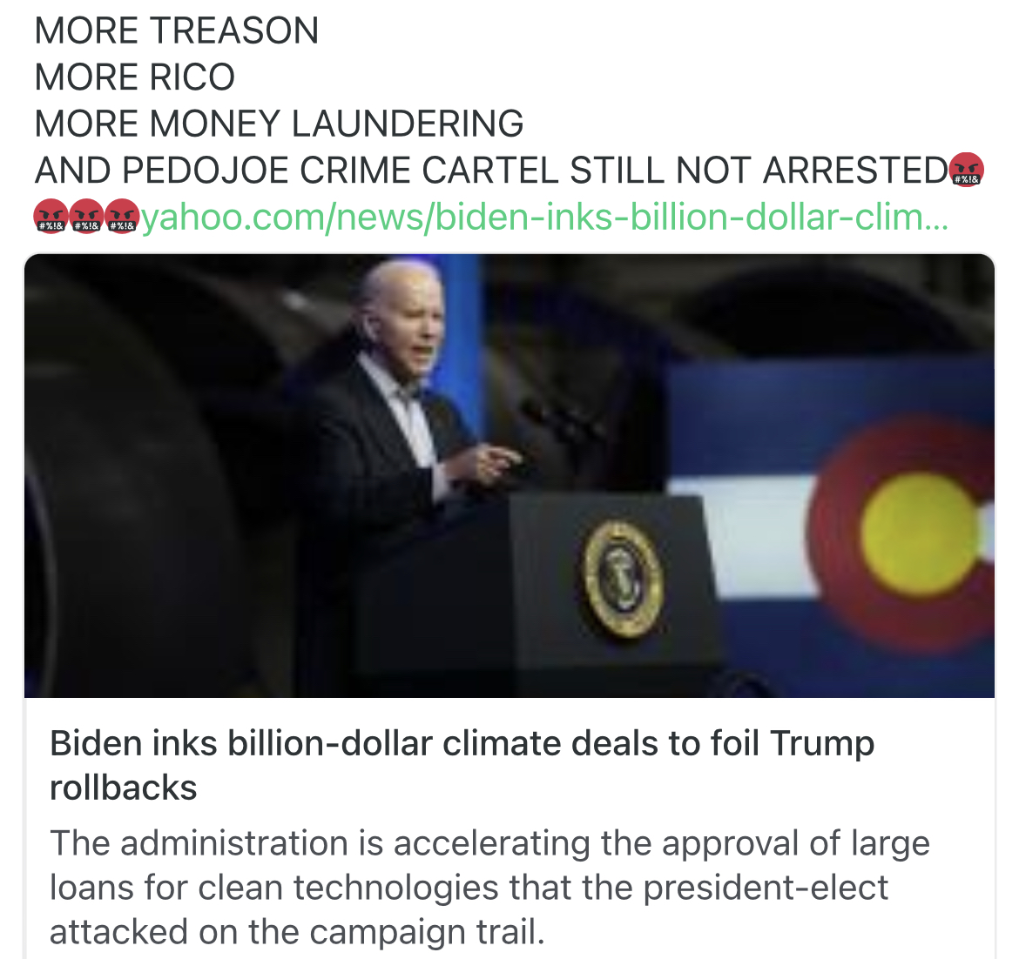Click the "MORE MONEY LAUNDERING" post line
This screenshot has height=959, width=1019.
pos(279,124)
